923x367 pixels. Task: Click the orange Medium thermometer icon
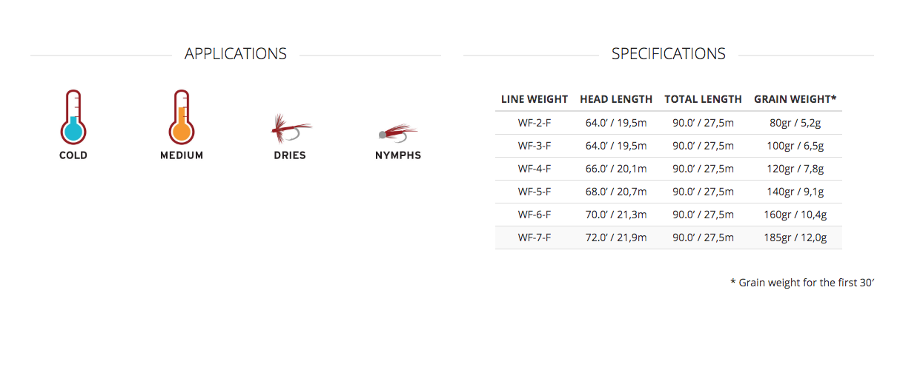click(182, 118)
